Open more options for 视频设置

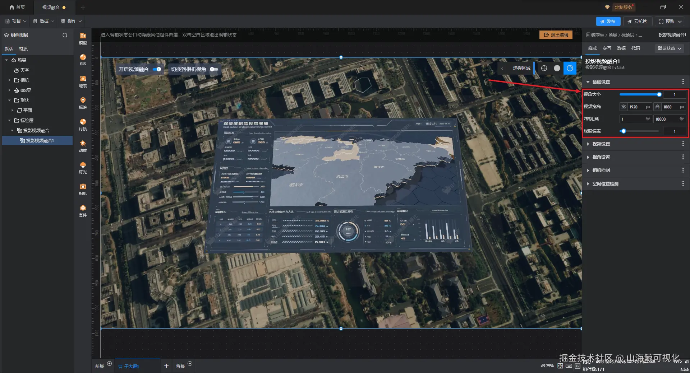point(683,144)
